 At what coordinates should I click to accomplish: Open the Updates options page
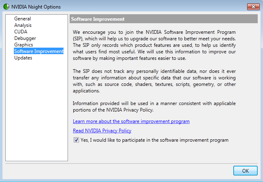23,58
